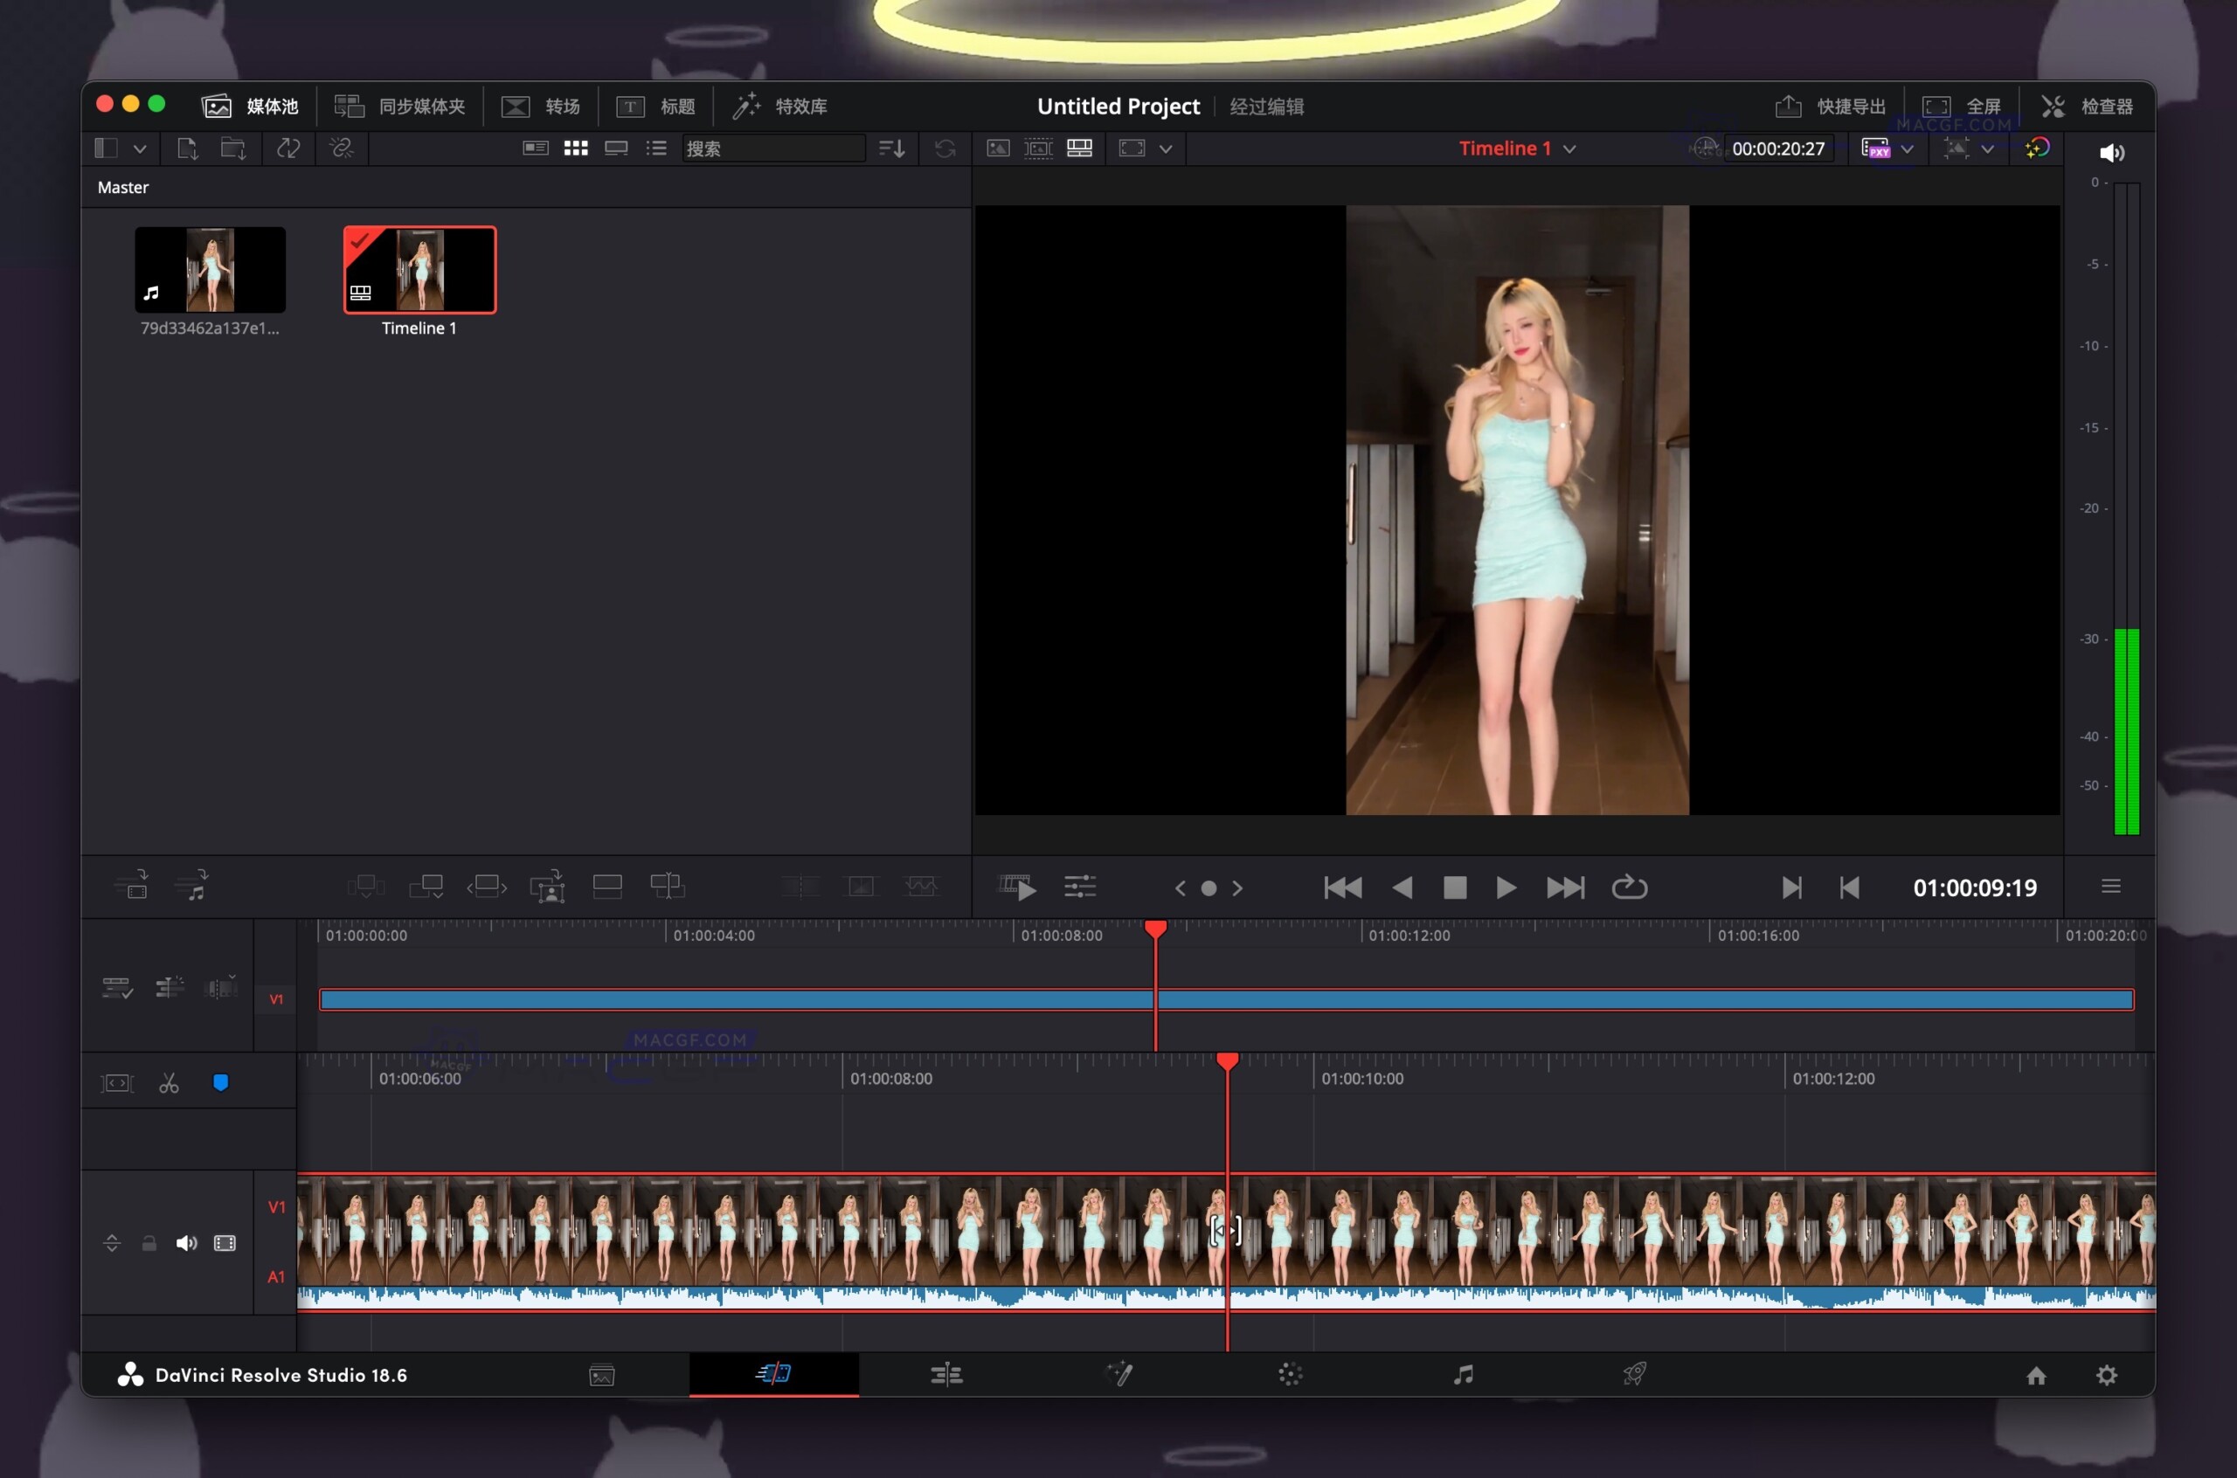Switch to the Color page
The height and width of the screenshot is (1478, 2237).
(1292, 1374)
